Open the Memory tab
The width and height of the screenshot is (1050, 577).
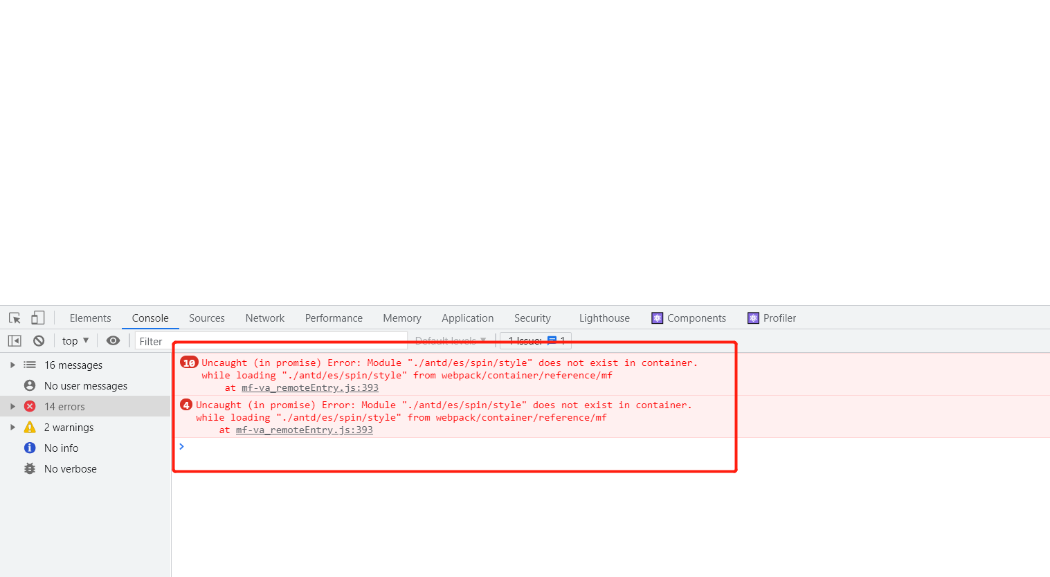click(402, 318)
